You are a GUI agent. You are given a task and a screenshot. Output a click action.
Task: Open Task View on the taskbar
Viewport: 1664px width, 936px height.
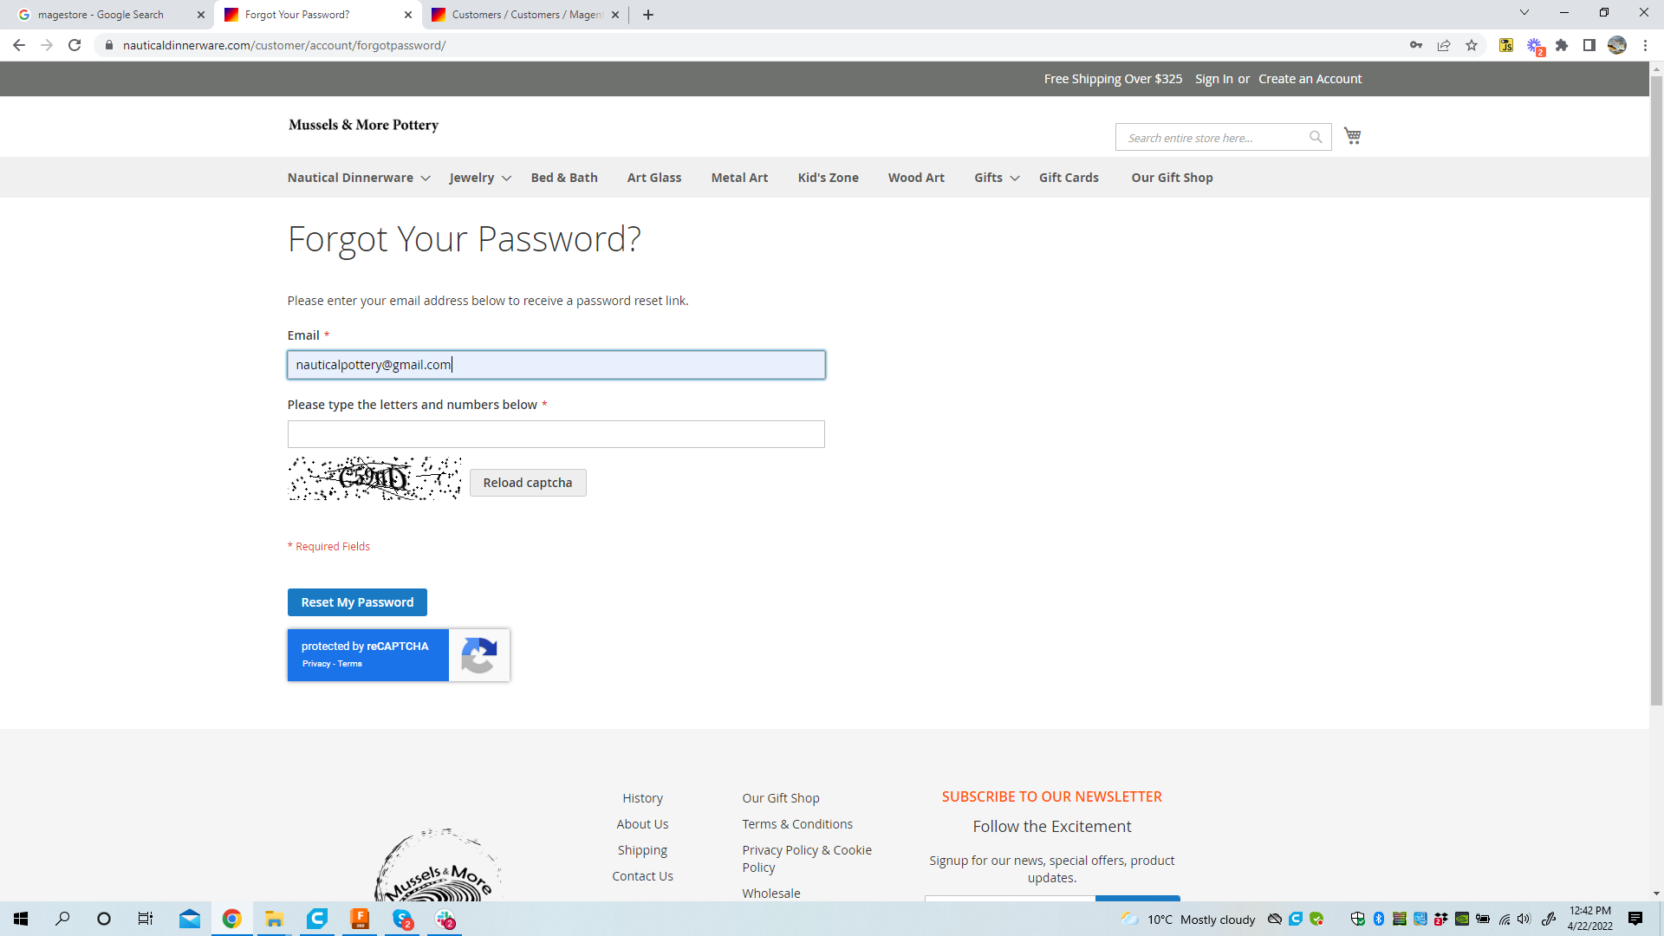(x=146, y=919)
